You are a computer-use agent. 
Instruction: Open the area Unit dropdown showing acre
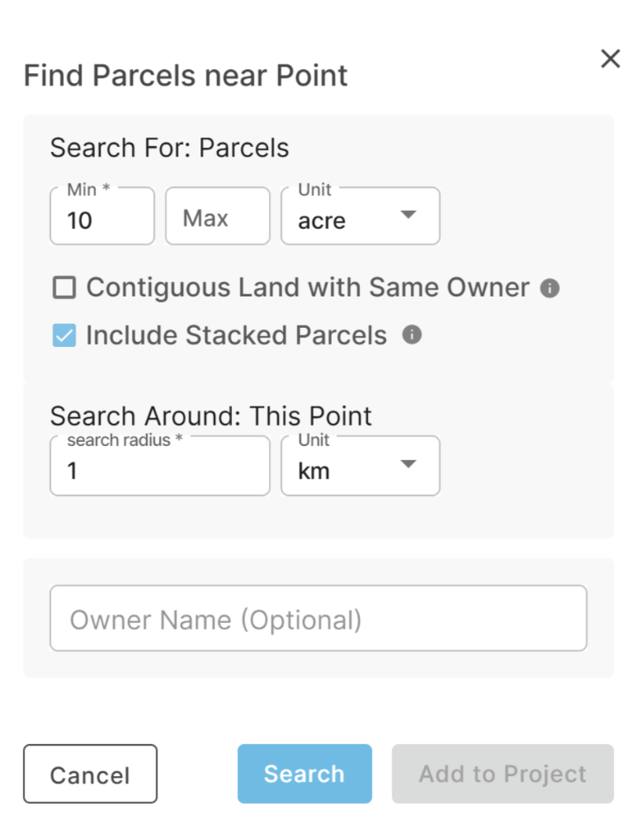coord(361,215)
